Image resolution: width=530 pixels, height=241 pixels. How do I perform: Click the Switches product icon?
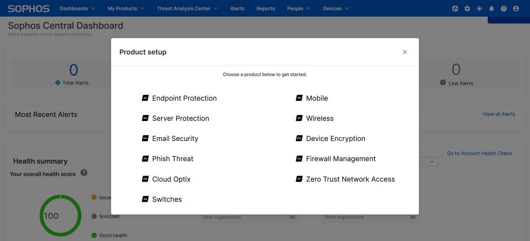coord(145,199)
